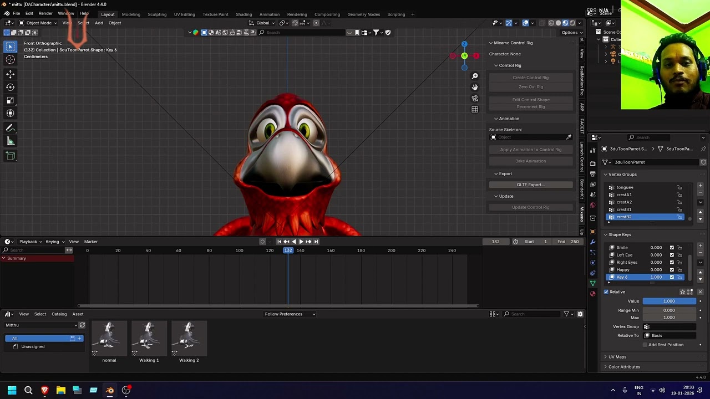Click the GLTF Export button
This screenshot has height=399, width=710.
click(531, 185)
